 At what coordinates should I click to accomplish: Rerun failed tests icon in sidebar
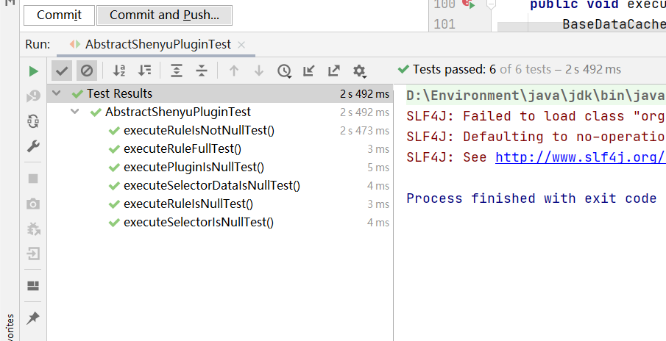[33, 97]
